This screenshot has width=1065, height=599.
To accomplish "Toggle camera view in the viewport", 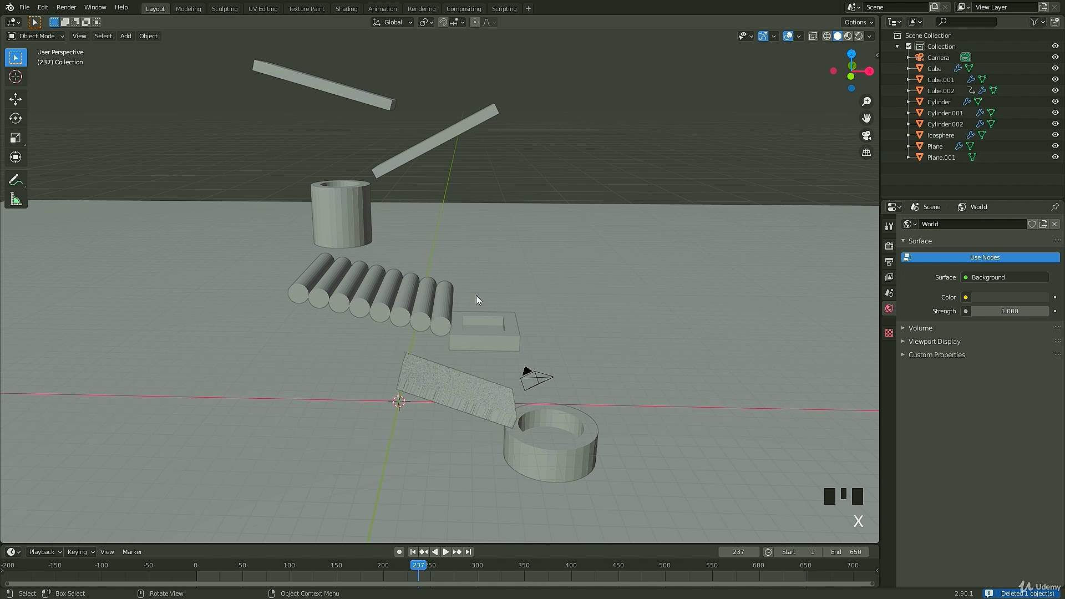I will [x=866, y=135].
